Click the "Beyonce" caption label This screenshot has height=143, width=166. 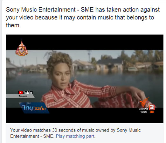coord(23,96)
